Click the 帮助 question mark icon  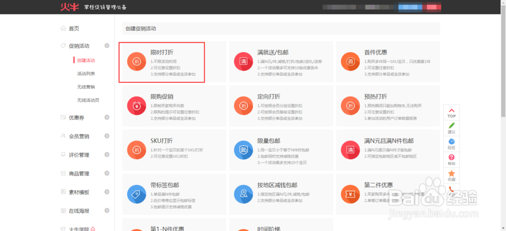pos(451,157)
